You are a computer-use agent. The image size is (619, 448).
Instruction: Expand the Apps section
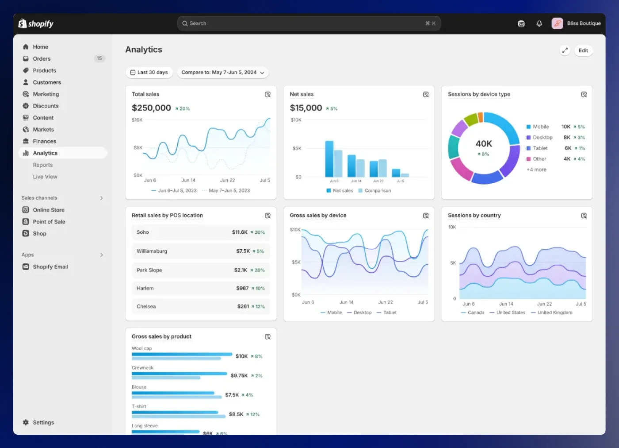102,255
